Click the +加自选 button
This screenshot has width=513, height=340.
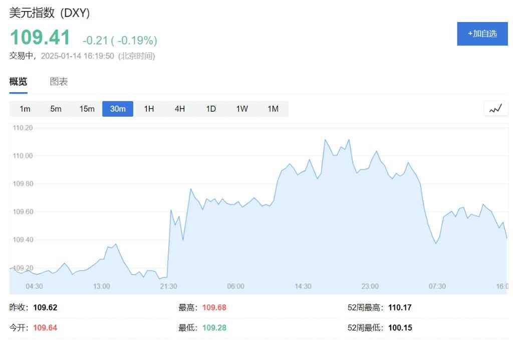(x=482, y=34)
